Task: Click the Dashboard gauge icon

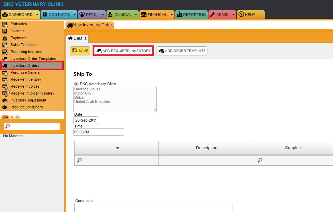Action: tap(5, 15)
